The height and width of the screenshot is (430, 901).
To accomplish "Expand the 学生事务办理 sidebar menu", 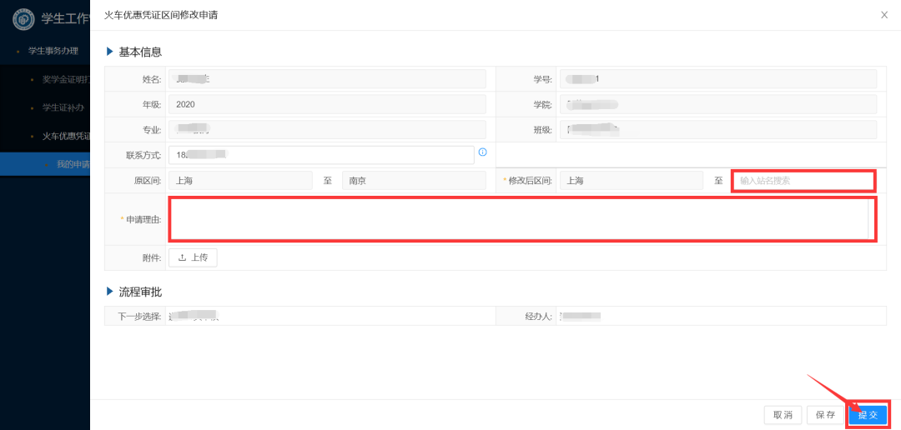I will 53,51.
